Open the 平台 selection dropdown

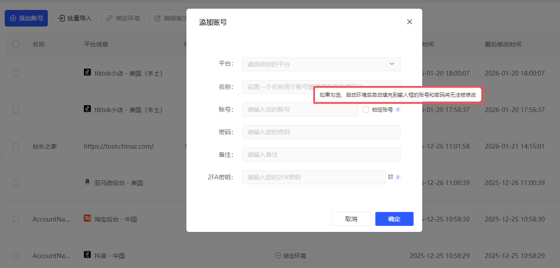(321, 64)
